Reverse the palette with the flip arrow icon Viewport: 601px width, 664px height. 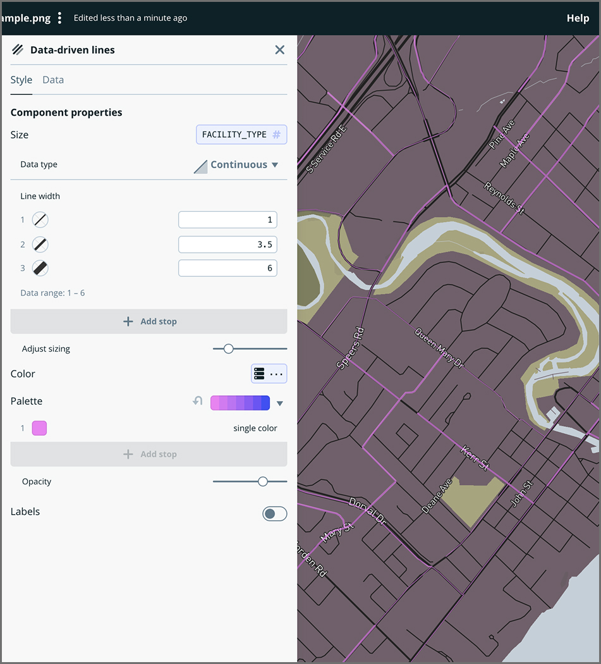[197, 401]
